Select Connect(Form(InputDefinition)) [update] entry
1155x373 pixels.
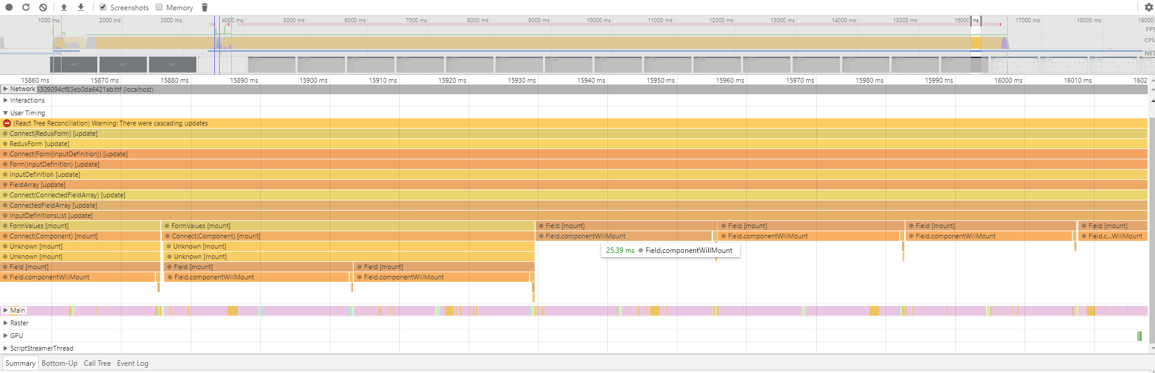pyautogui.click(x=574, y=154)
